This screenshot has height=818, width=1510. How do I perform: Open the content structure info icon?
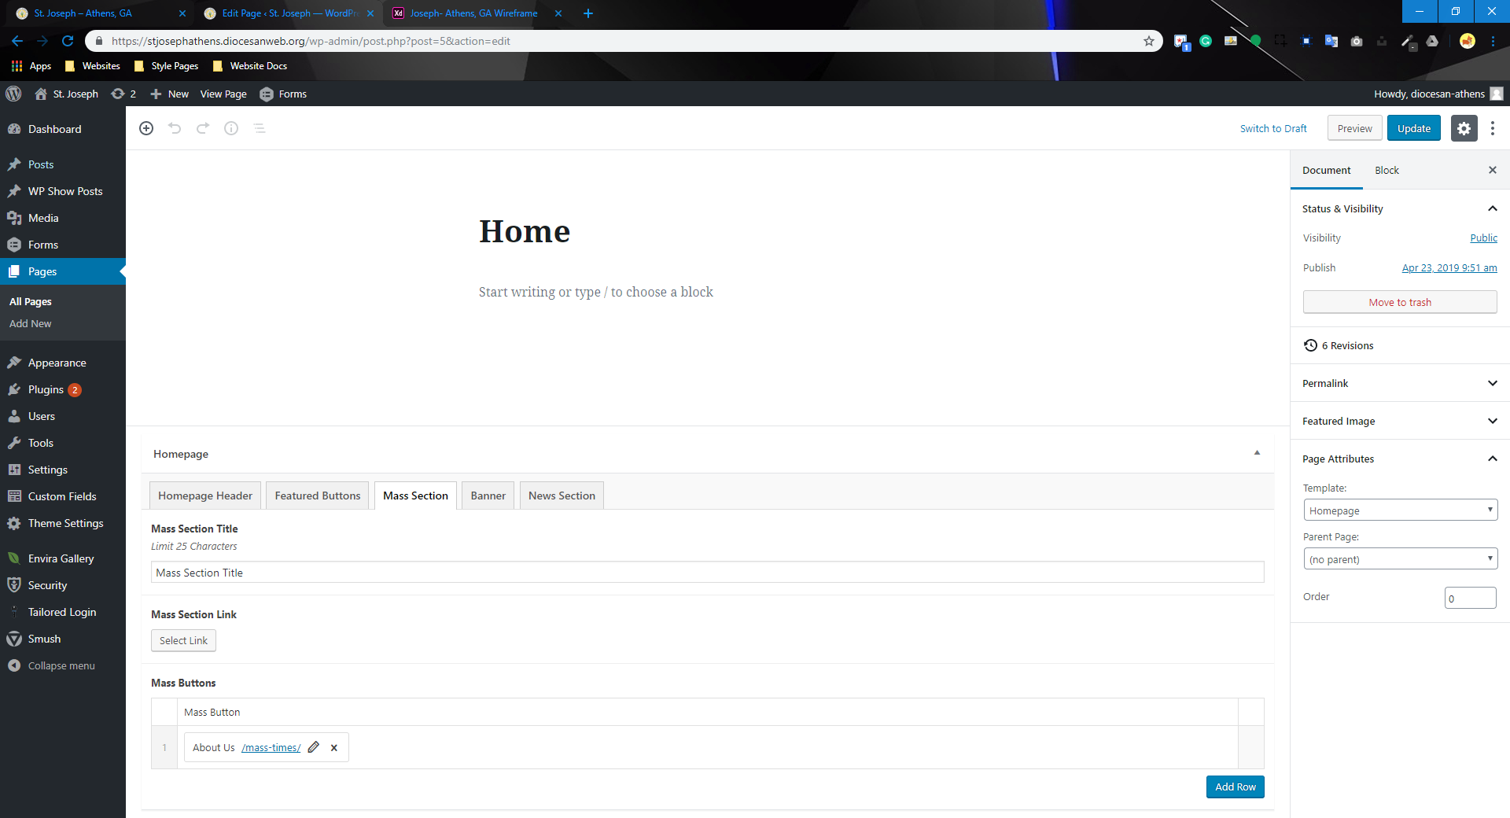click(231, 128)
